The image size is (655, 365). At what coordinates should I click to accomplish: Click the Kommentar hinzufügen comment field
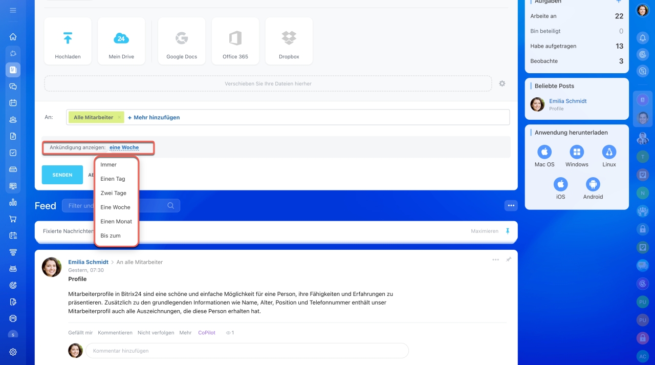[x=247, y=351]
